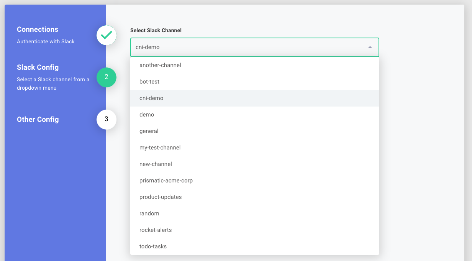Click the step 3 circle for Other Config
Image resolution: width=472 pixels, height=261 pixels.
coord(106,119)
